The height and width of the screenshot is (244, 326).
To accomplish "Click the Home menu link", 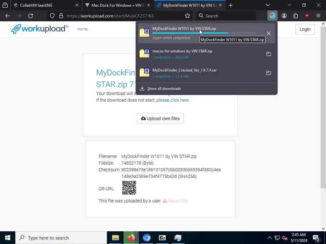I will pos(82,29).
